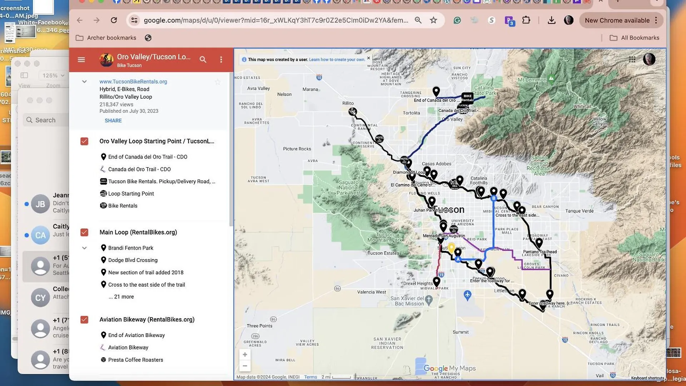Open the www.TucsonBikeRentals.org link
This screenshot has height=386, width=686.
pyautogui.click(x=133, y=81)
